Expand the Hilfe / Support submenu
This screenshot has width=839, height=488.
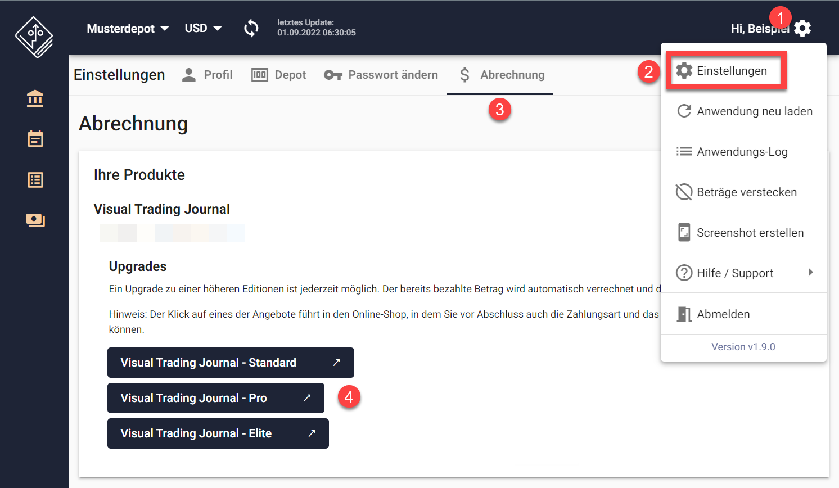click(743, 273)
